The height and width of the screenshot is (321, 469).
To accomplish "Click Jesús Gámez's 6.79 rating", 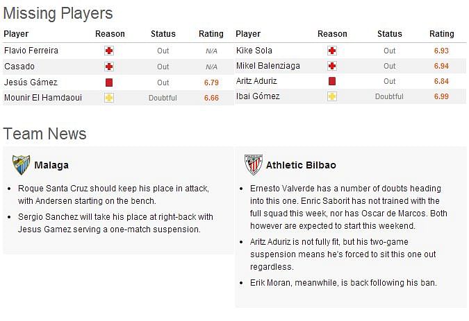I will pos(211,83).
